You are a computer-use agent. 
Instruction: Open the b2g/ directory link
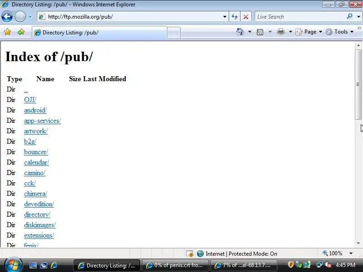(30, 141)
